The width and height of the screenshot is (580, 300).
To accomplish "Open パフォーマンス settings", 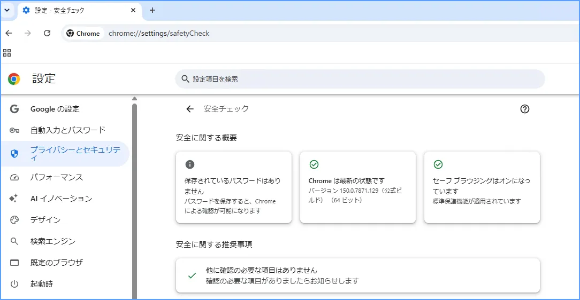I will point(65,177).
